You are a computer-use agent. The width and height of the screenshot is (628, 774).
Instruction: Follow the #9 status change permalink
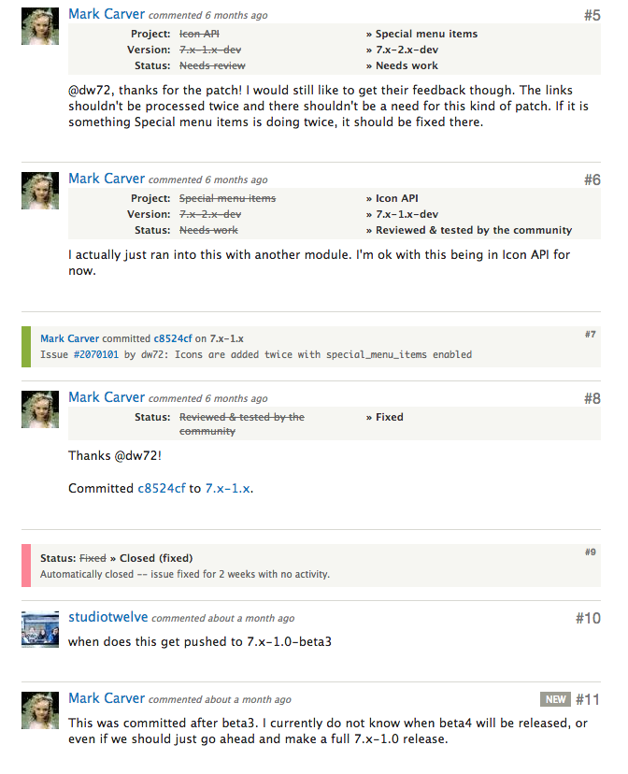(590, 552)
